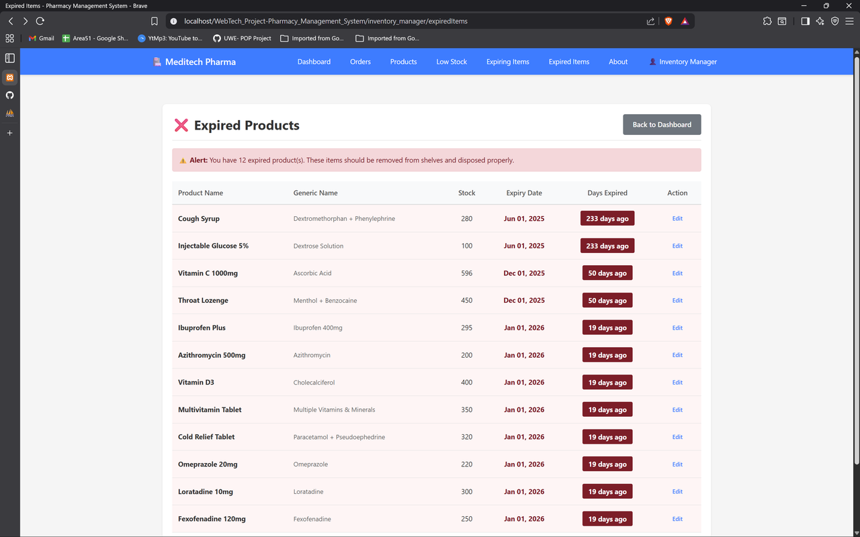Edit the Vitamin C 1000mg product
This screenshot has width=860, height=537.
(677, 273)
